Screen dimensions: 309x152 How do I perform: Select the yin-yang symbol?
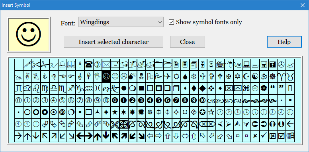255,76
